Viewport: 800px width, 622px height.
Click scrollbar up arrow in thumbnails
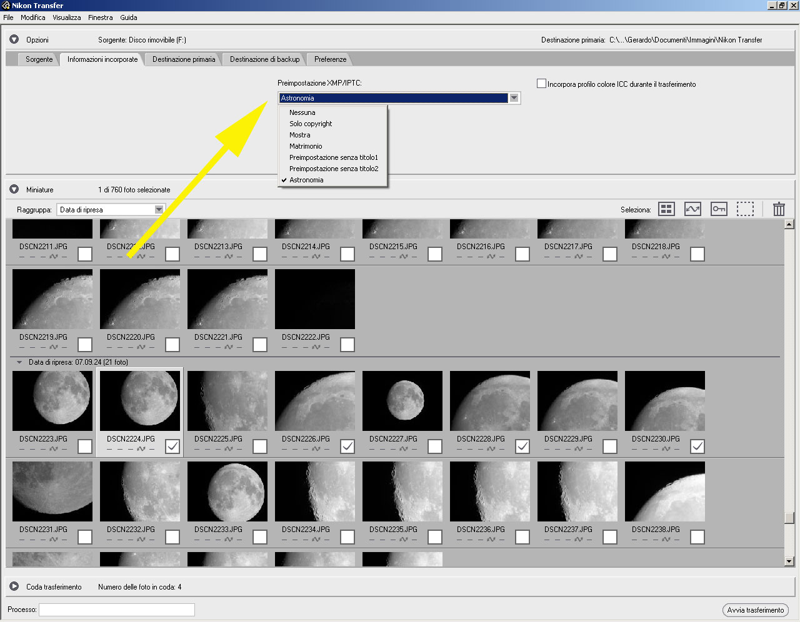tap(789, 224)
